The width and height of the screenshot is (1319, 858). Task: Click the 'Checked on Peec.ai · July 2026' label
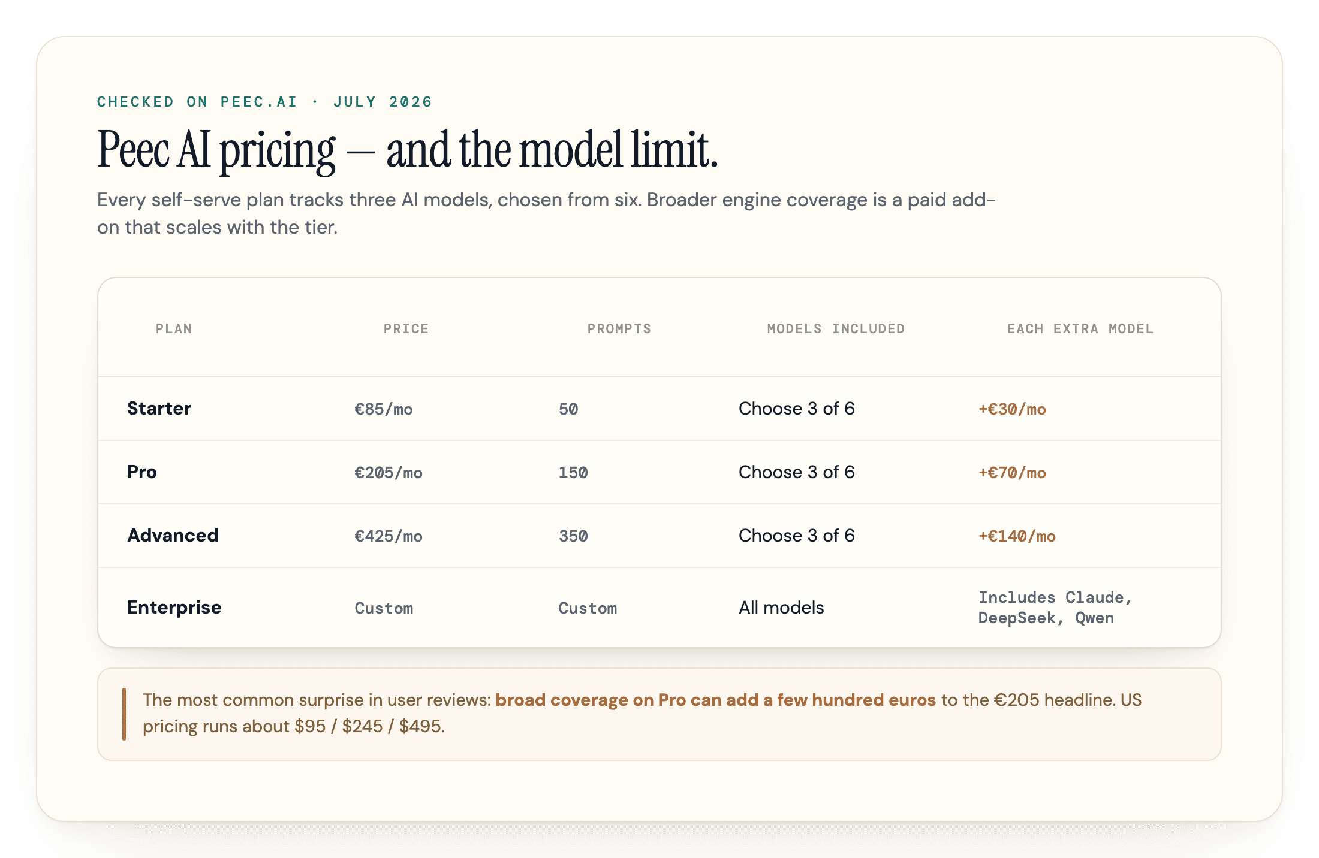click(x=264, y=102)
